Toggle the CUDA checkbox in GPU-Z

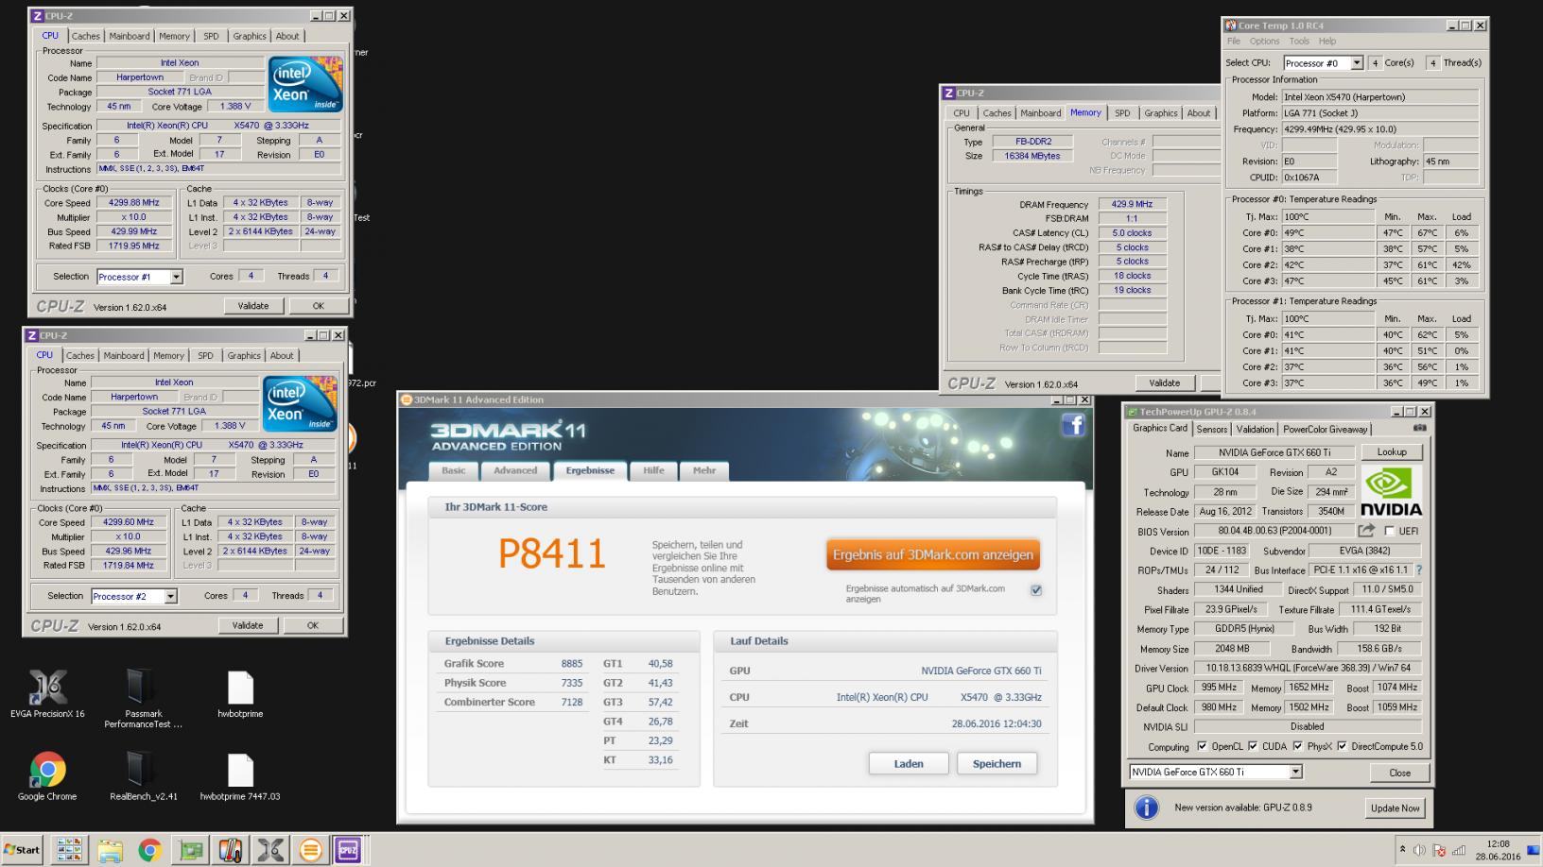[1253, 746]
